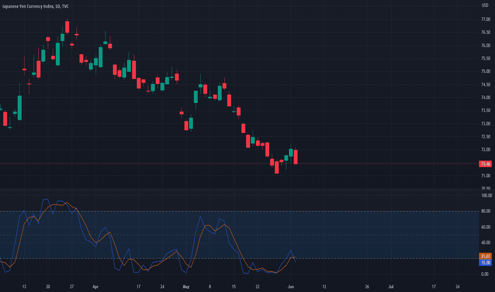
Task: Click the May label on time axis
Action: coord(186,287)
